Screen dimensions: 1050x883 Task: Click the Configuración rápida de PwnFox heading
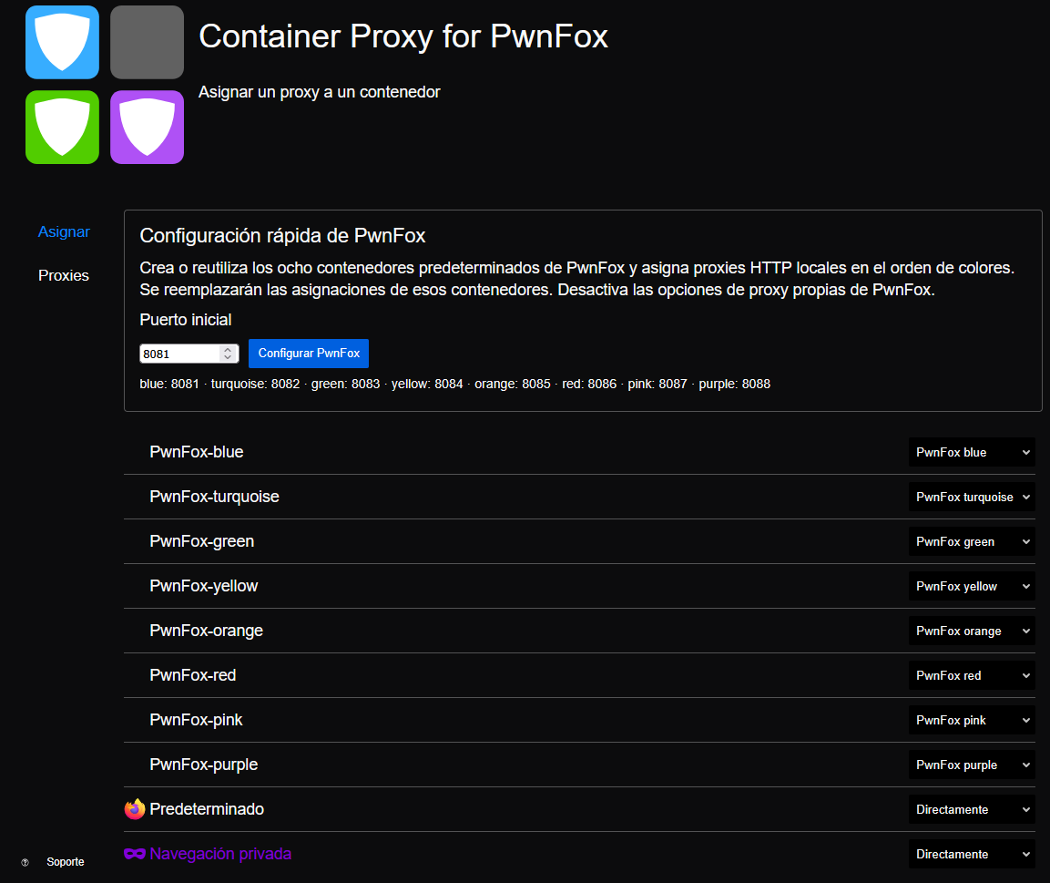(282, 236)
